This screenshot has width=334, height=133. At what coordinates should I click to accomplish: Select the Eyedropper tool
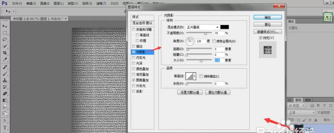coord(5,59)
